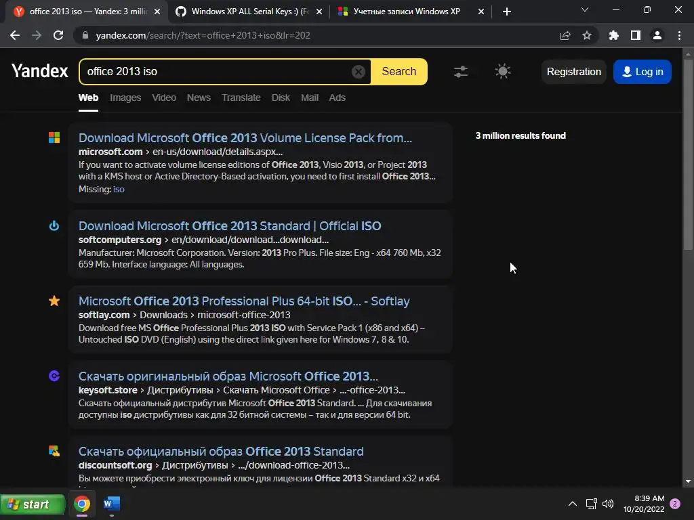694x520 pixels.
Task: Click the keysoft.store result favicon
Action: pyautogui.click(x=54, y=376)
